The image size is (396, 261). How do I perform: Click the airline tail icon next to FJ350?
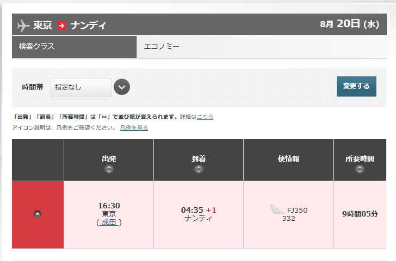coord(277,209)
